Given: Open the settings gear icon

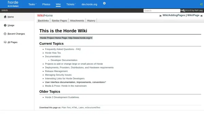Looking at the screenshot, I should click(104, 3).
